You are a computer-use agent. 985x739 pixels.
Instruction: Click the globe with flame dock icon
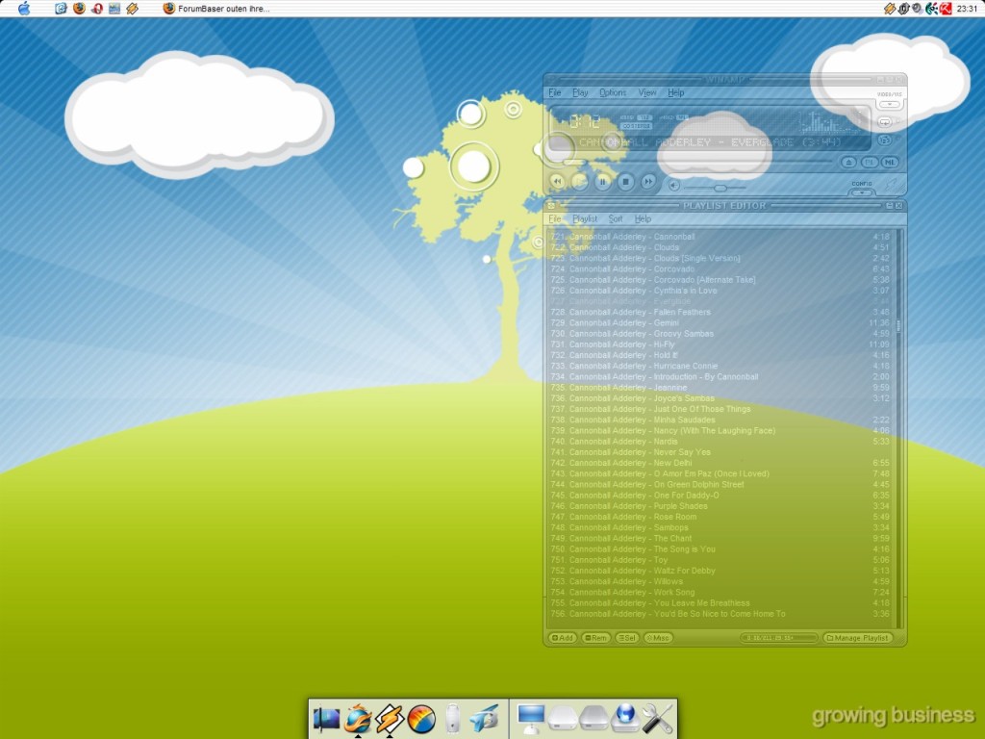coord(358,718)
